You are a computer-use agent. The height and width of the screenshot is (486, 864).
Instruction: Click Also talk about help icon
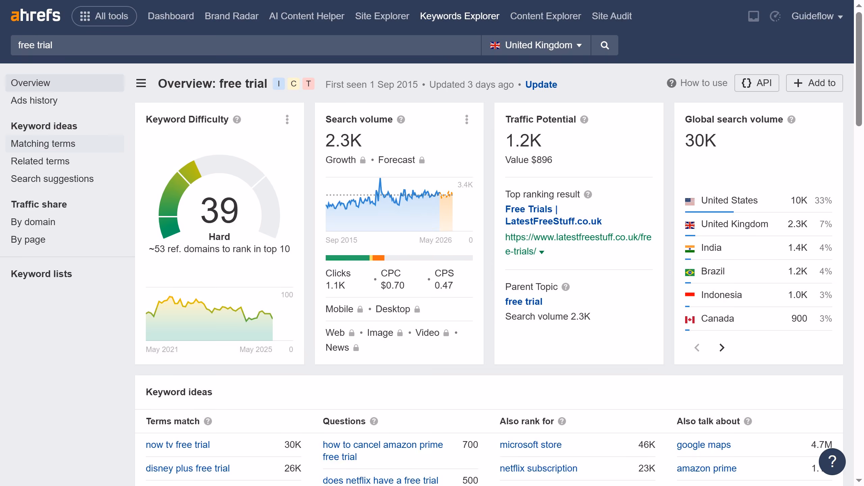[x=748, y=421]
